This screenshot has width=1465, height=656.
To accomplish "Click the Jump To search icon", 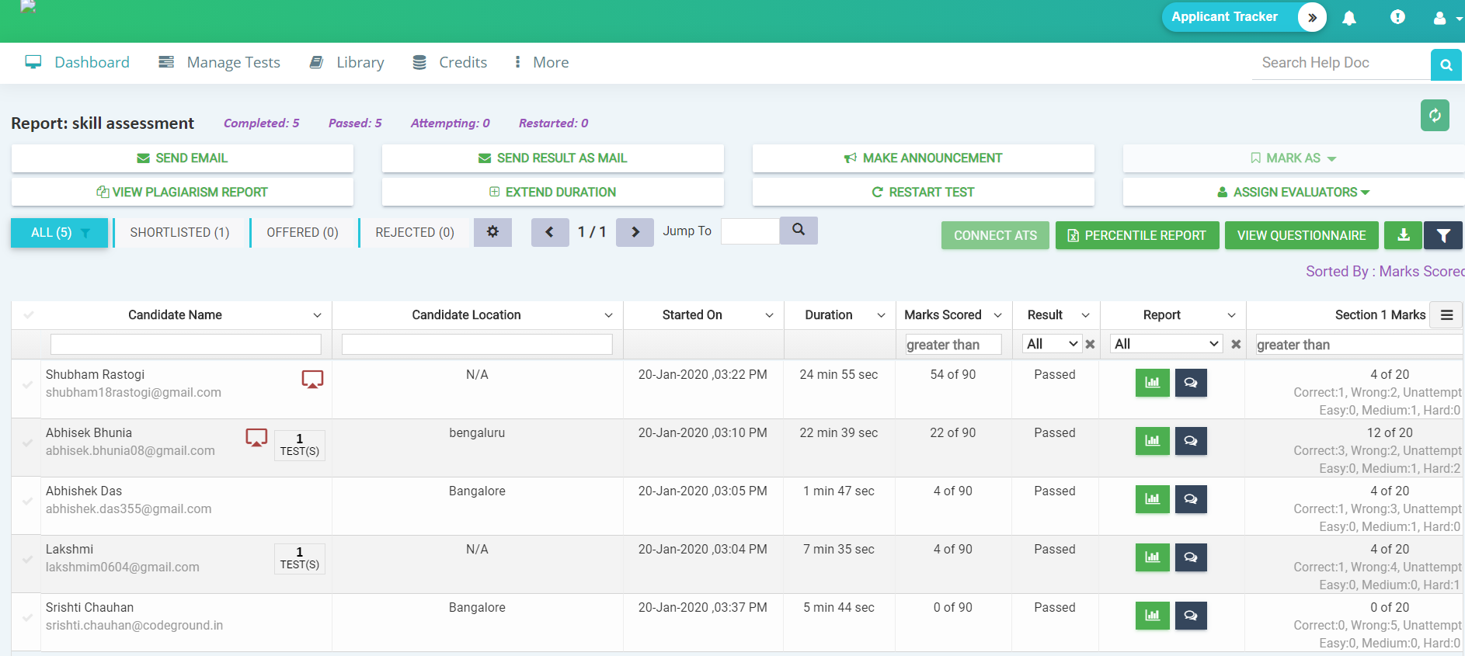I will [x=799, y=231].
